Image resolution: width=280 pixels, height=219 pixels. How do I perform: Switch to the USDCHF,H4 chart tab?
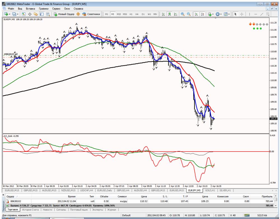(87, 190)
